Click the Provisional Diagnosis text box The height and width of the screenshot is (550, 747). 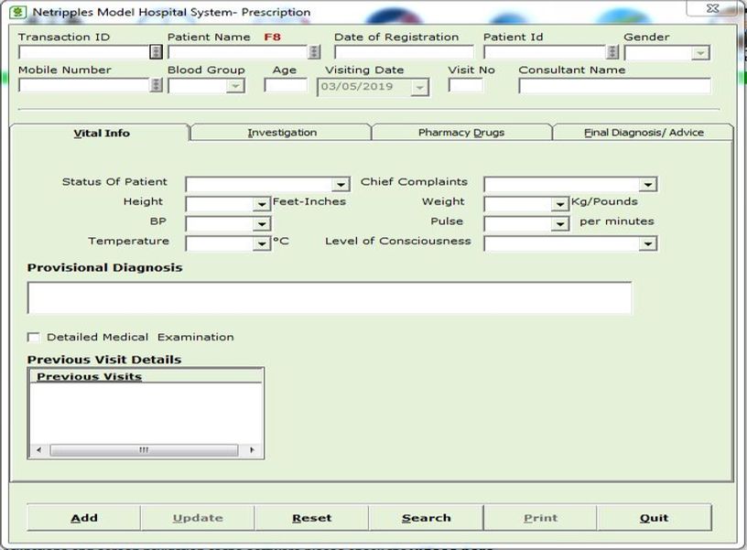coord(330,297)
